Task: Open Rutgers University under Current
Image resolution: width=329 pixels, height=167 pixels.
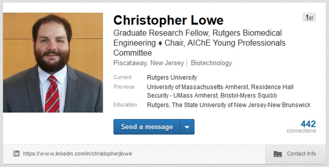Action: (x=172, y=77)
